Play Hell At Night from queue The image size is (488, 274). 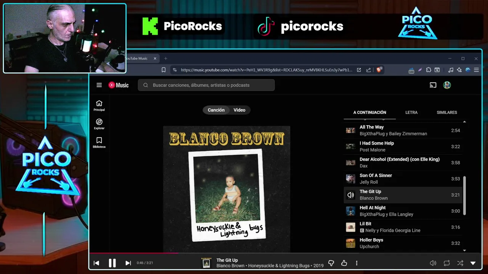[403, 211]
